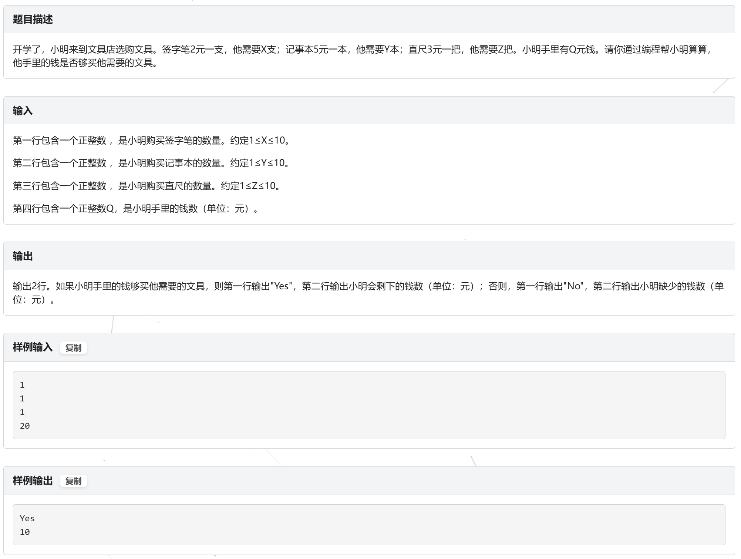Click the third line of the sample input
Image resolution: width=741 pixels, height=559 pixels.
(22, 412)
